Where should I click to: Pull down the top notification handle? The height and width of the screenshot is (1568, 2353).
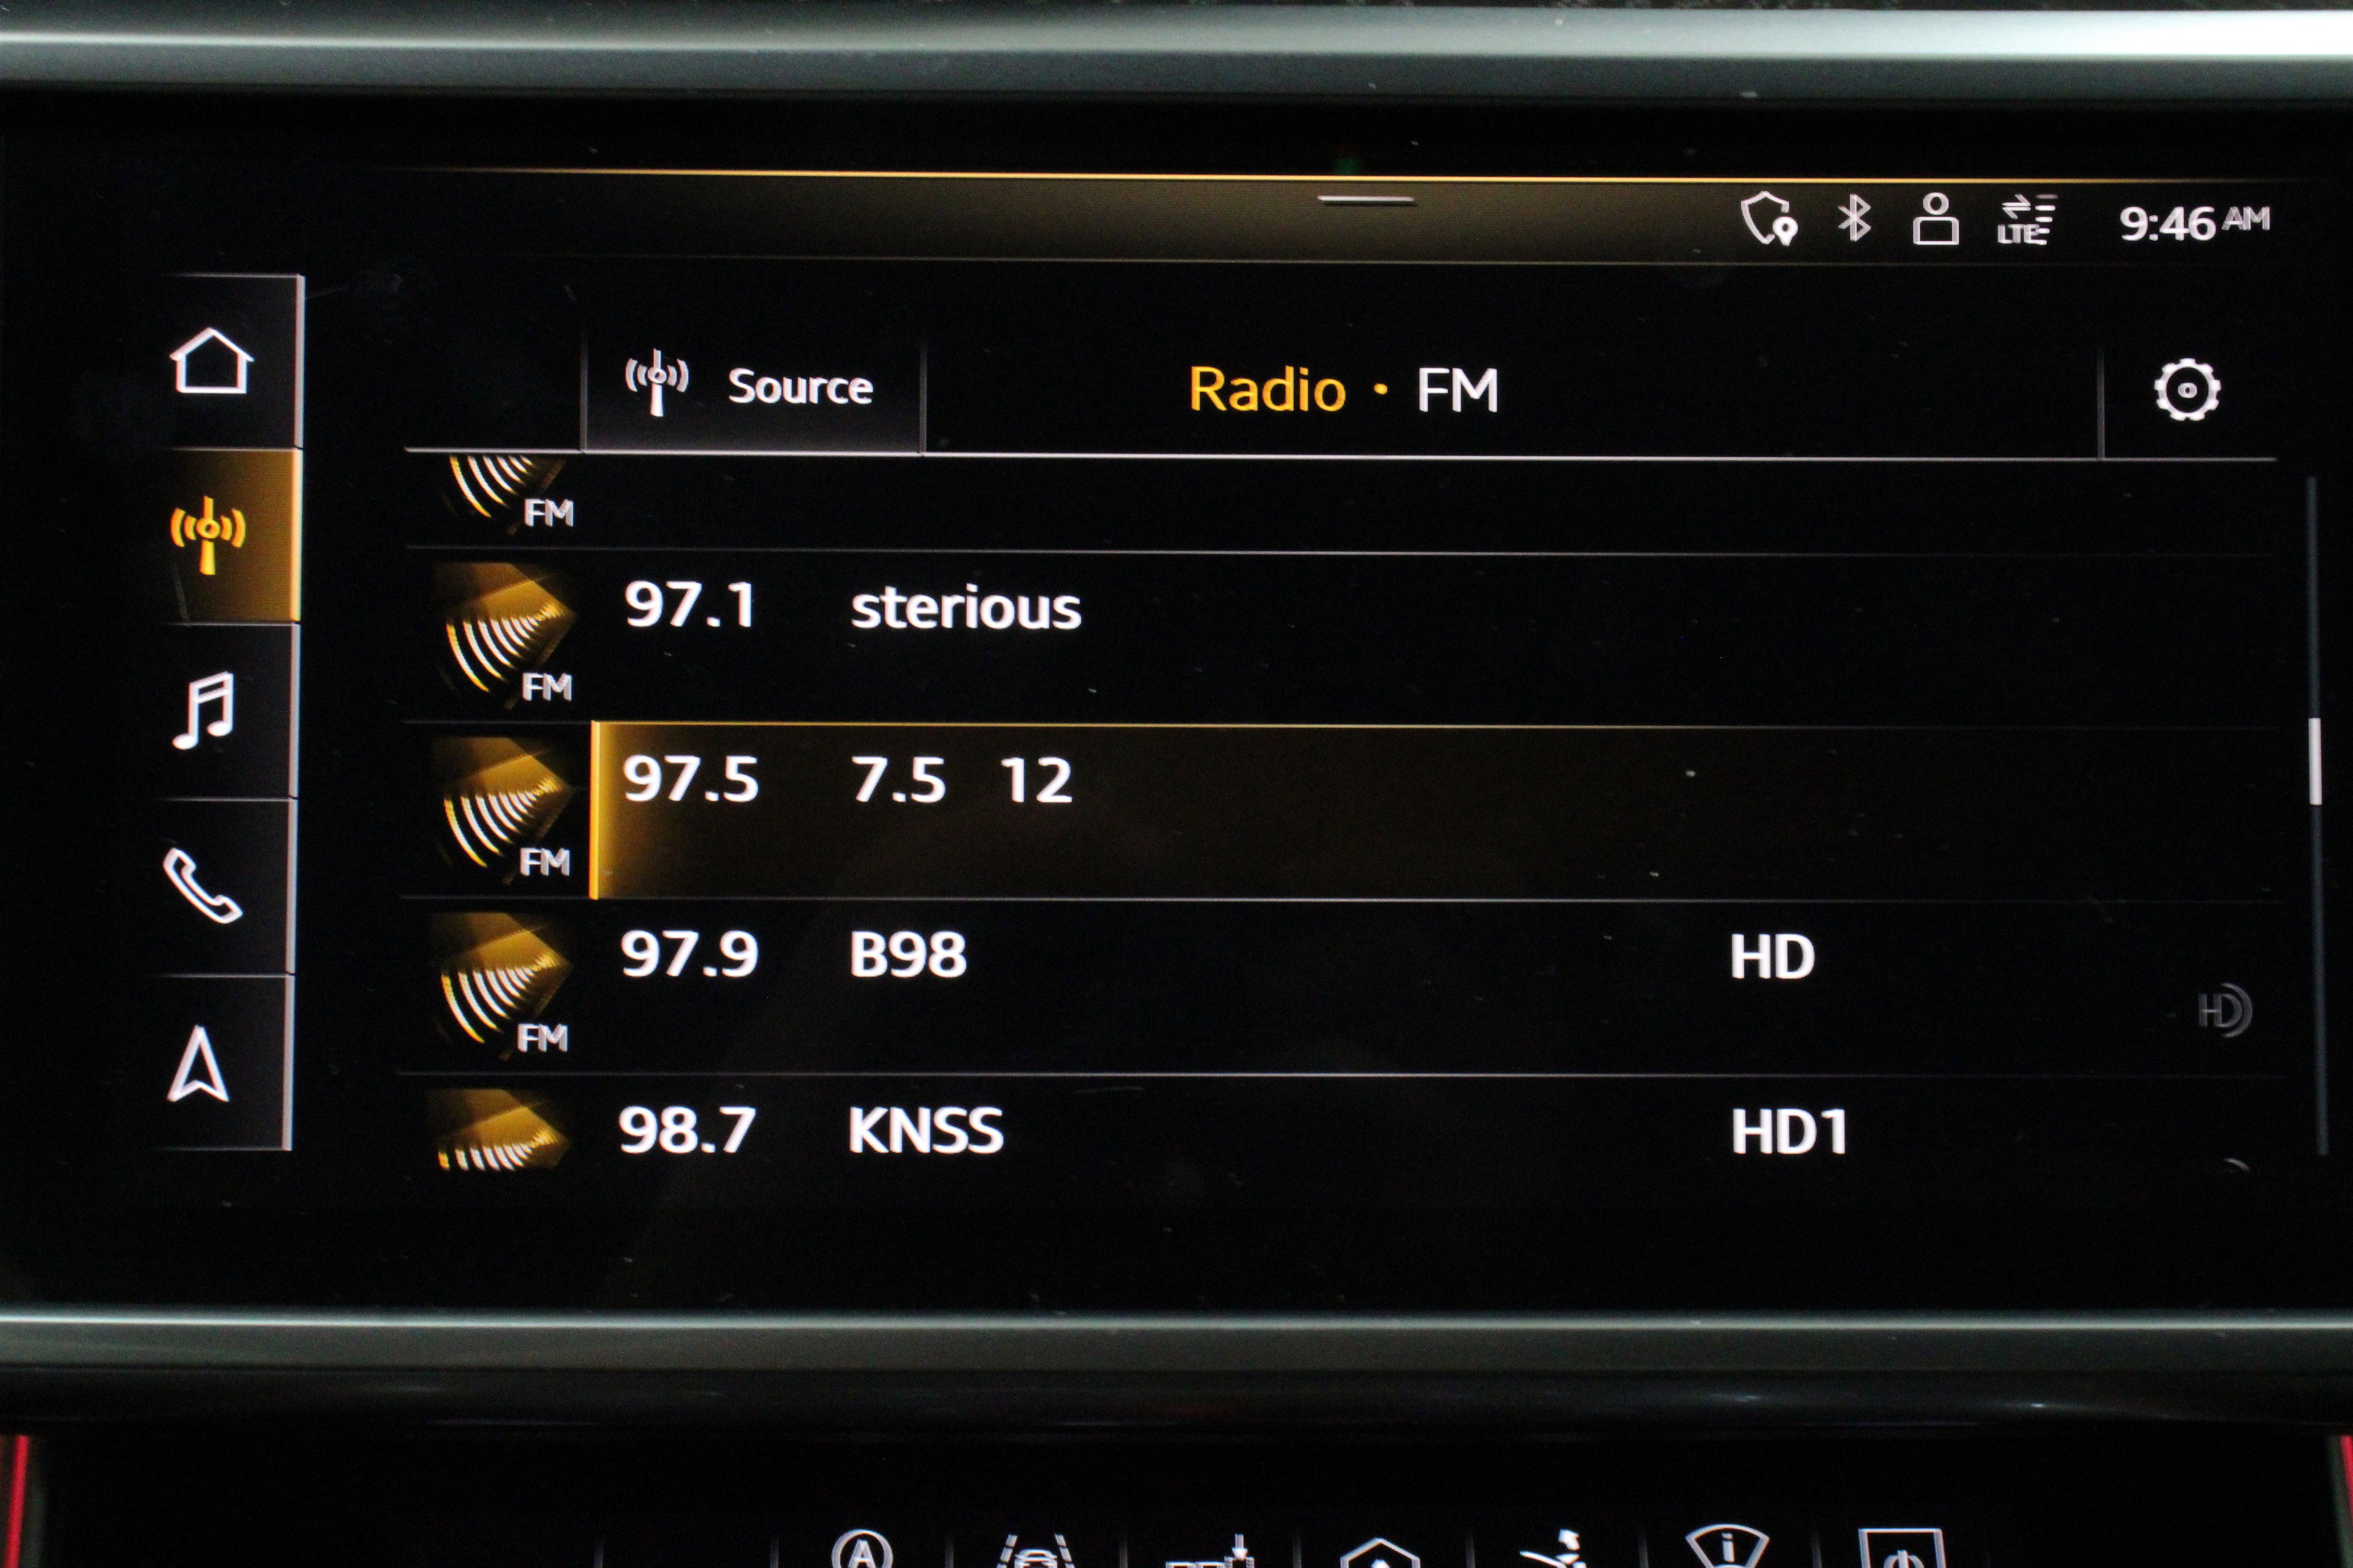click(1365, 200)
